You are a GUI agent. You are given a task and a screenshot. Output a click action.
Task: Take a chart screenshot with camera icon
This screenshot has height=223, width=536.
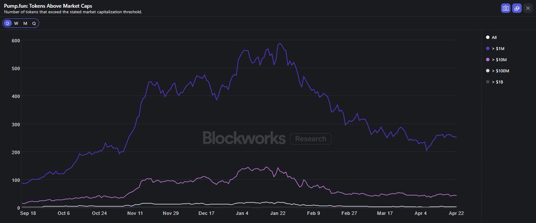pos(506,8)
